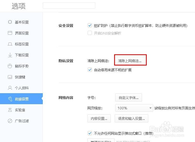Click the 选项 page title
This screenshot has width=195, height=142.
pos(19,6)
